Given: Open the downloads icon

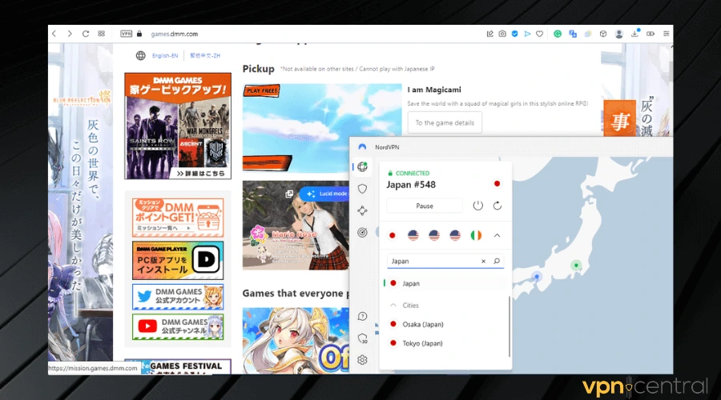Looking at the screenshot, I should pos(635,33).
